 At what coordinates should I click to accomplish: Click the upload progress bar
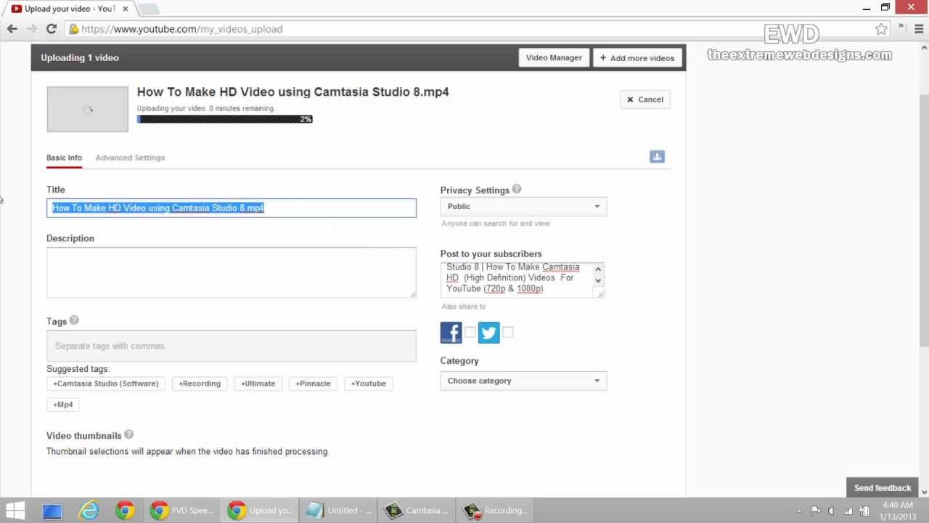pos(225,119)
